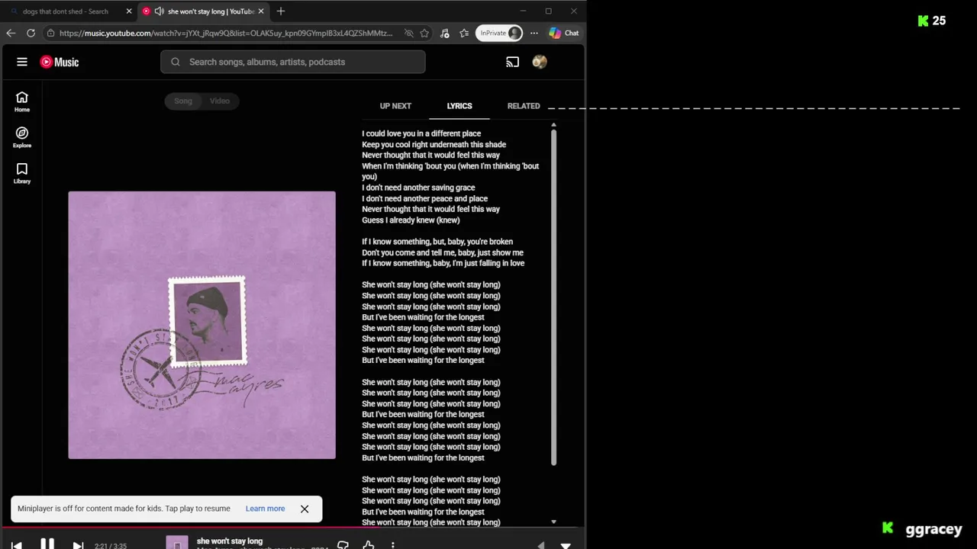This screenshot has width=977, height=549.
Task: Go to Home in the sidebar
Action: (22, 101)
